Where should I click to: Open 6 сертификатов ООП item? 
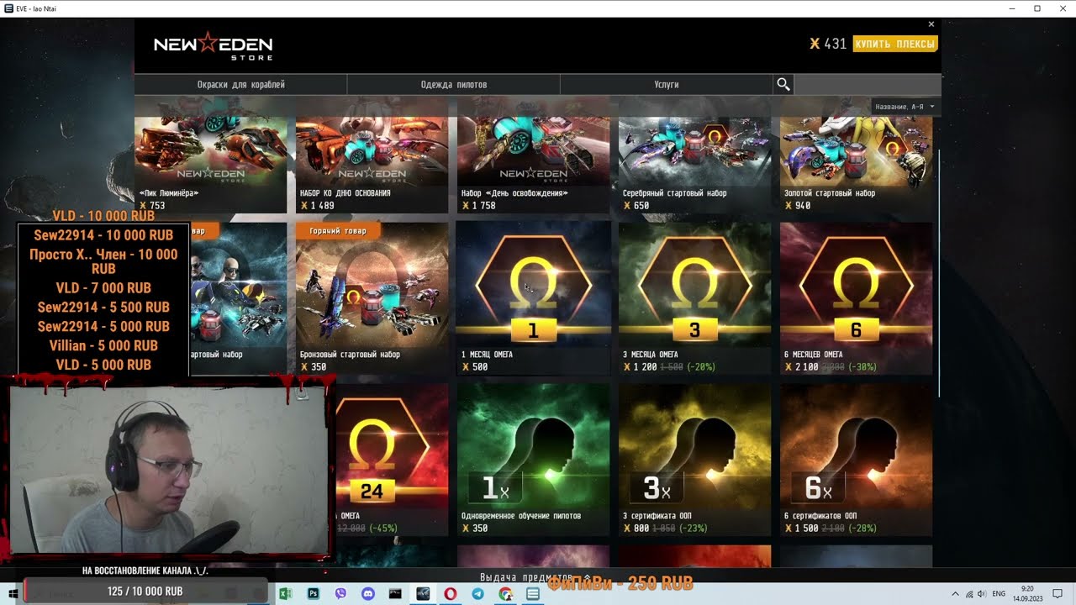(856, 460)
